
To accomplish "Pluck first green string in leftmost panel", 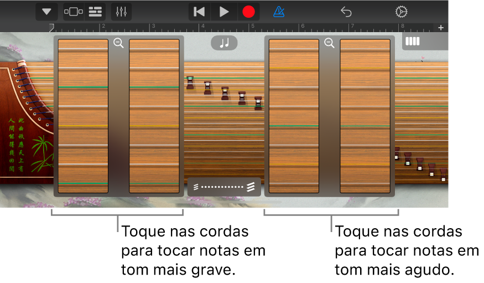I will pyautogui.click(x=83, y=88).
